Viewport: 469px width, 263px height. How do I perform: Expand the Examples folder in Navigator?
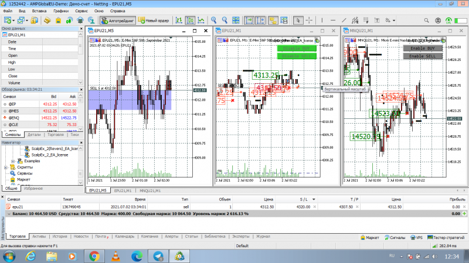click(x=13, y=161)
